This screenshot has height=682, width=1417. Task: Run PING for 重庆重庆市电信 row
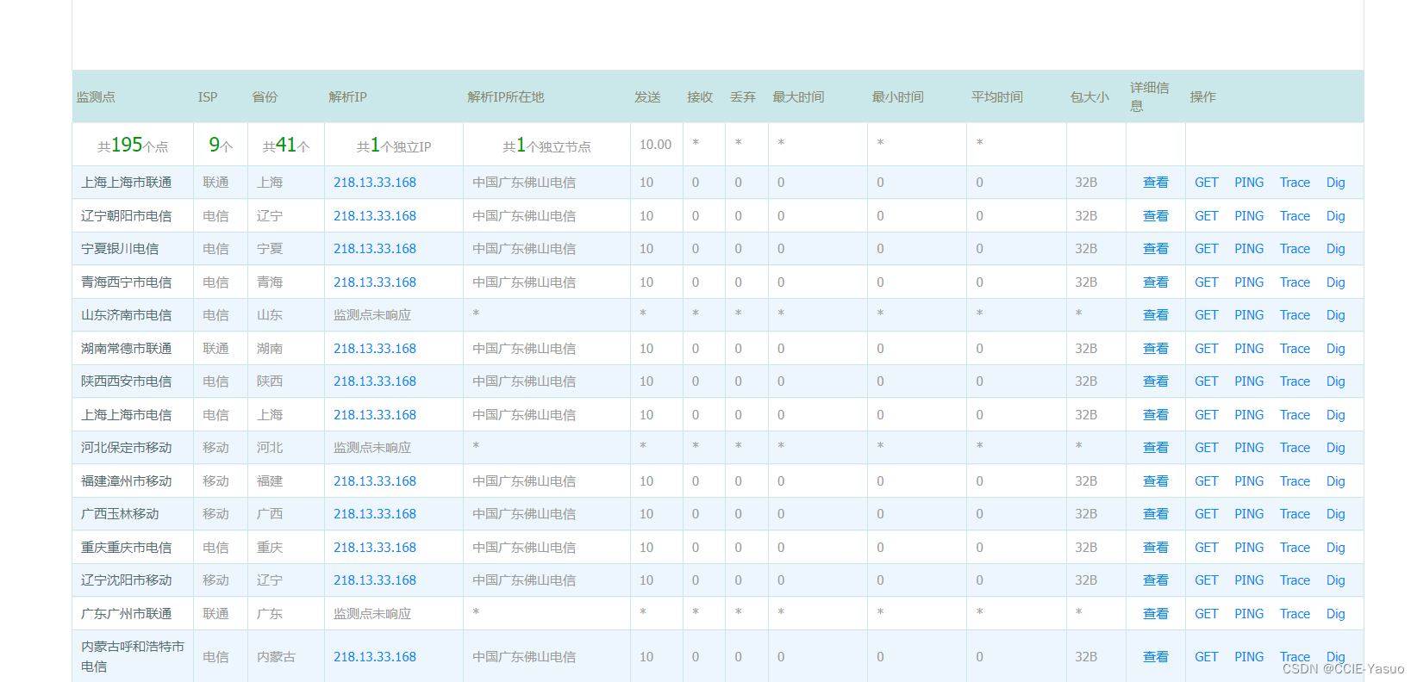pos(1249,548)
